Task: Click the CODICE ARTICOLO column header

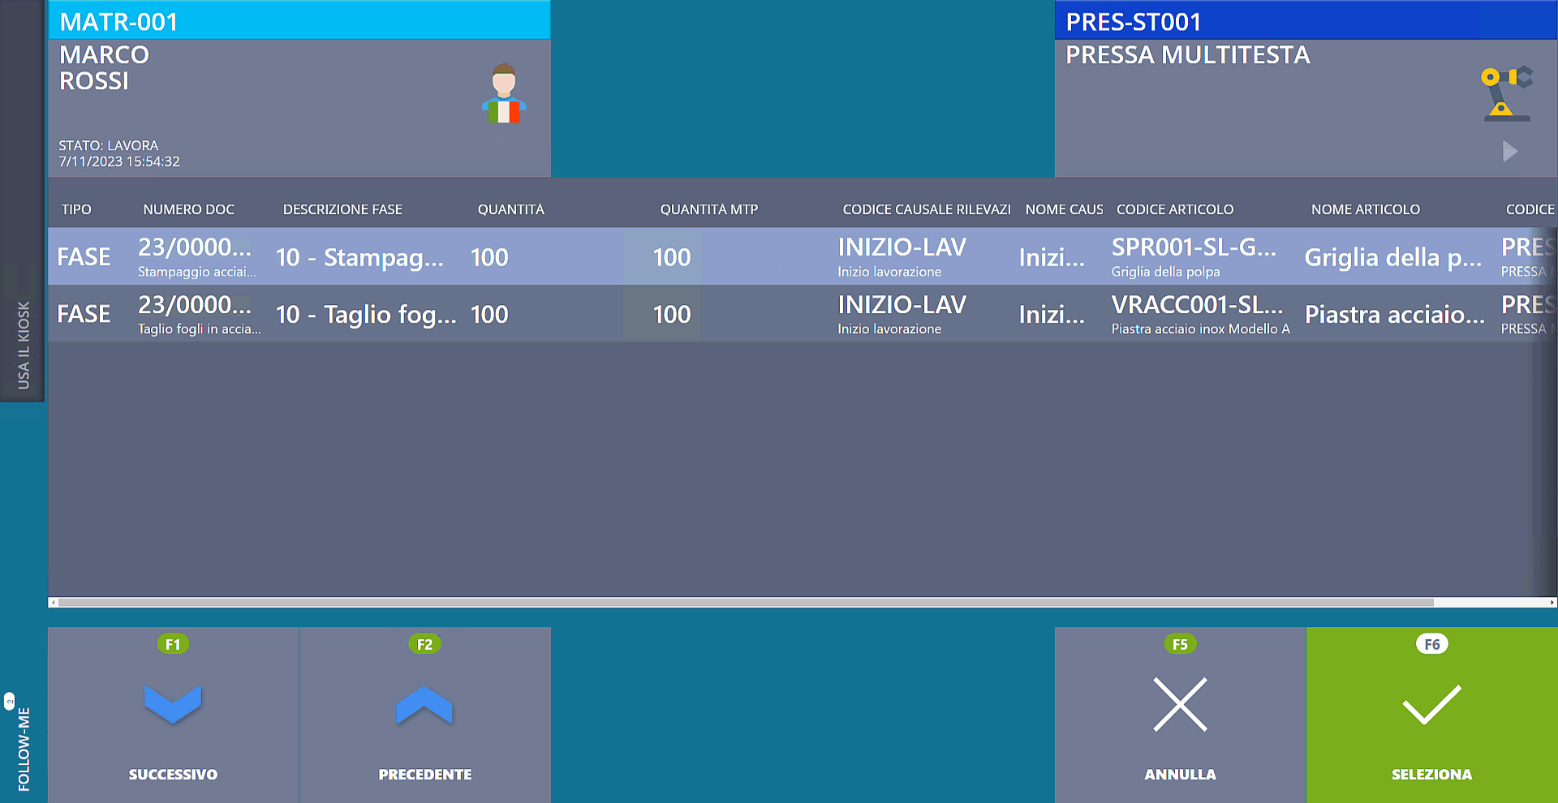Action: pos(1174,209)
